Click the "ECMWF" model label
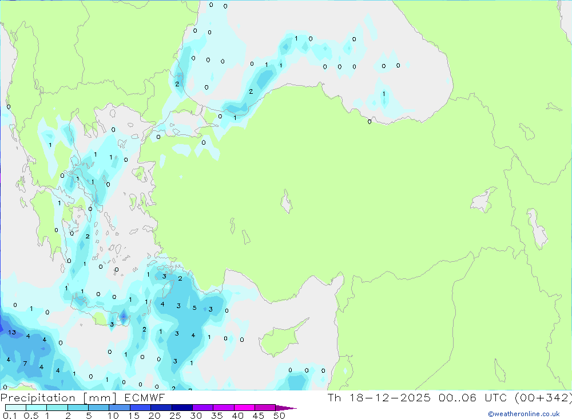Viewport: 572px width, 419px height. click(145, 397)
